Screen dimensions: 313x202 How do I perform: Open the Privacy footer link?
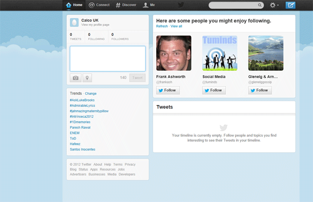click(130, 165)
